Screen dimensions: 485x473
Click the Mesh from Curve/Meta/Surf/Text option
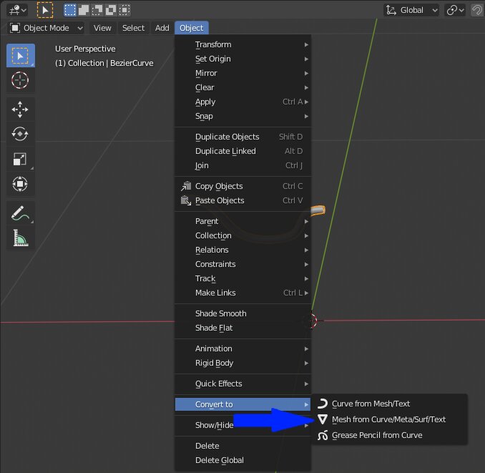(388, 419)
